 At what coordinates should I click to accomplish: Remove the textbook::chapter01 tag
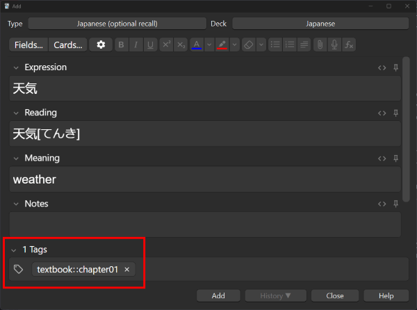(127, 269)
